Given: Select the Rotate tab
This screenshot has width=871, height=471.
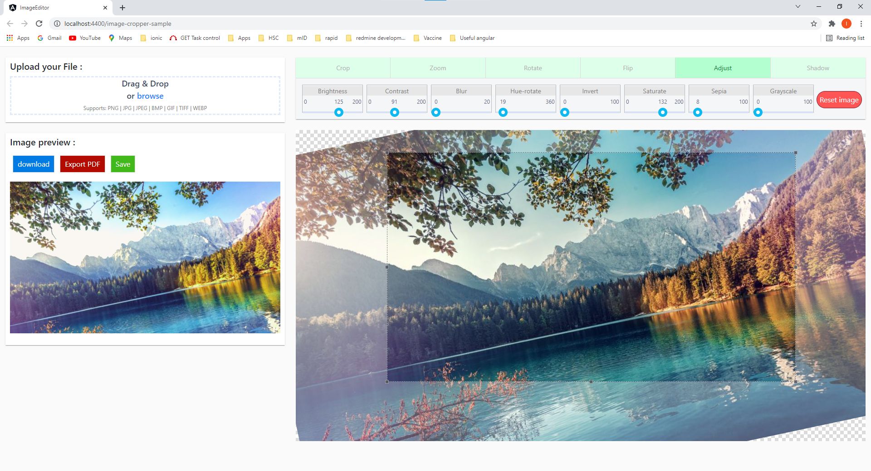Looking at the screenshot, I should (x=533, y=68).
